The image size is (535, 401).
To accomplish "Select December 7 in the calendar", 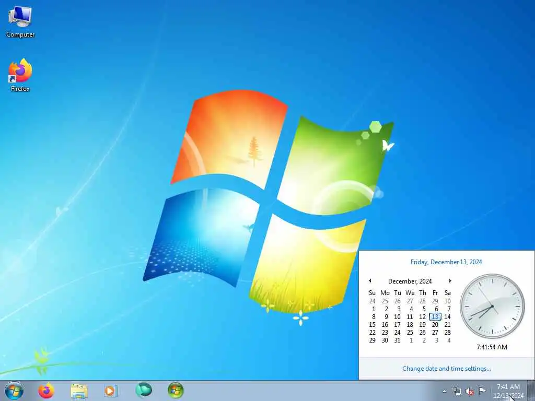I will coord(449,309).
